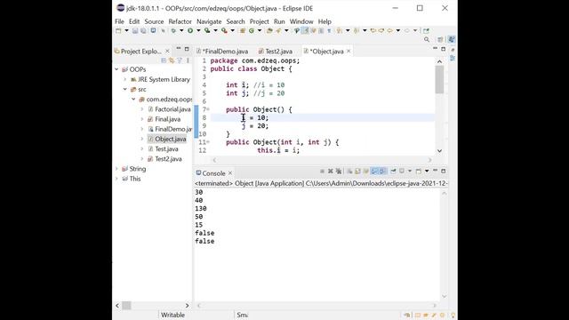Expand the String project node

(116, 169)
